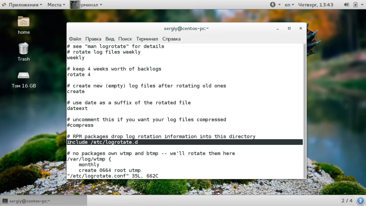Image resolution: width=366 pixels, height=206 pixels.
Task: Expand the Места dropdown
Action: (56, 5)
